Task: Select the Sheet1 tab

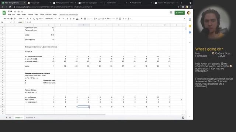Action: coord(19,118)
